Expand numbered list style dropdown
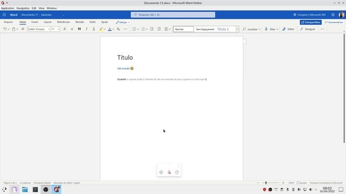Viewport: 346px width, 194px height. (147, 29)
